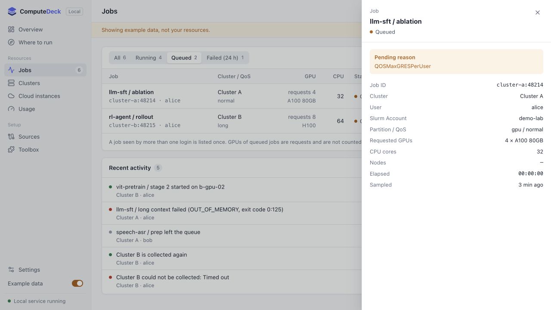The height and width of the screenshot is (310, 551).
Task: Click the Job ID value cluster-a:48214
Action: pos(520,85)
